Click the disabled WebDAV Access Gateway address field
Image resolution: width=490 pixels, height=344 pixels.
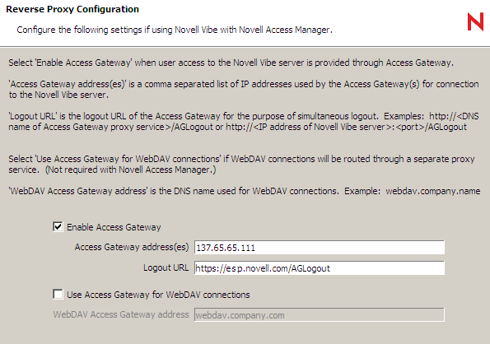point(319,314)
